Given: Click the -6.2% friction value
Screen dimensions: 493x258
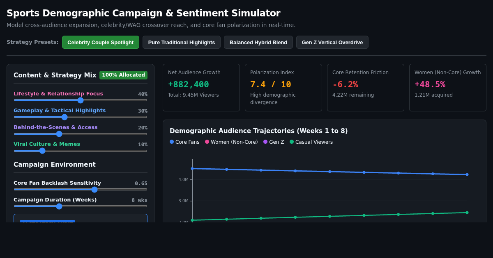Looking at the screenshot, I should 345,84.
